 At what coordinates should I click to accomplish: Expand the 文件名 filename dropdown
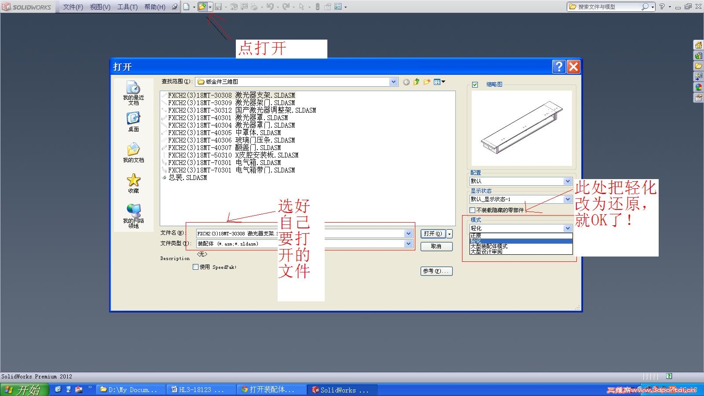point(408,234)
